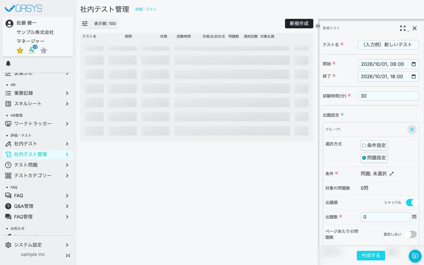This screenshot has height=265, width=424.
Task: Open calendar picker in 終了 field
Action: click(x=413, y=77)
